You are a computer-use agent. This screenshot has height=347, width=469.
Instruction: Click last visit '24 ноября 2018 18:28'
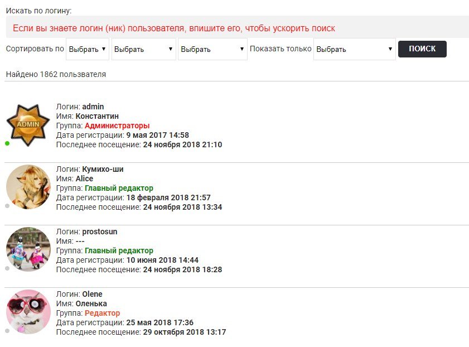point(182,270)
